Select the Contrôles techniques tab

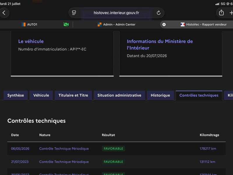click(x=199, y=95)
